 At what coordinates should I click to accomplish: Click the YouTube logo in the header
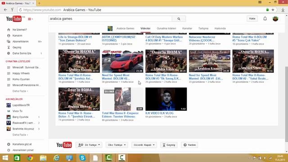tap(14, 19)
